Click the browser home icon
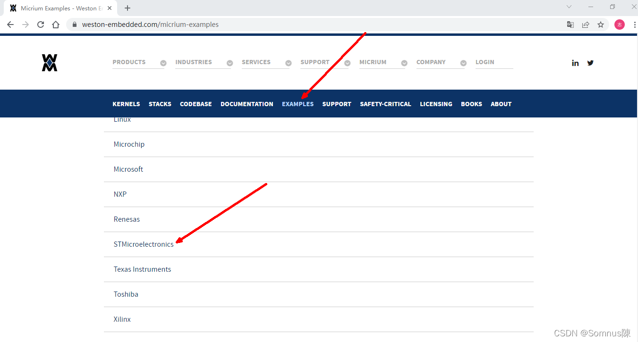This screenshot has height=342, width=638. [56, 25]
